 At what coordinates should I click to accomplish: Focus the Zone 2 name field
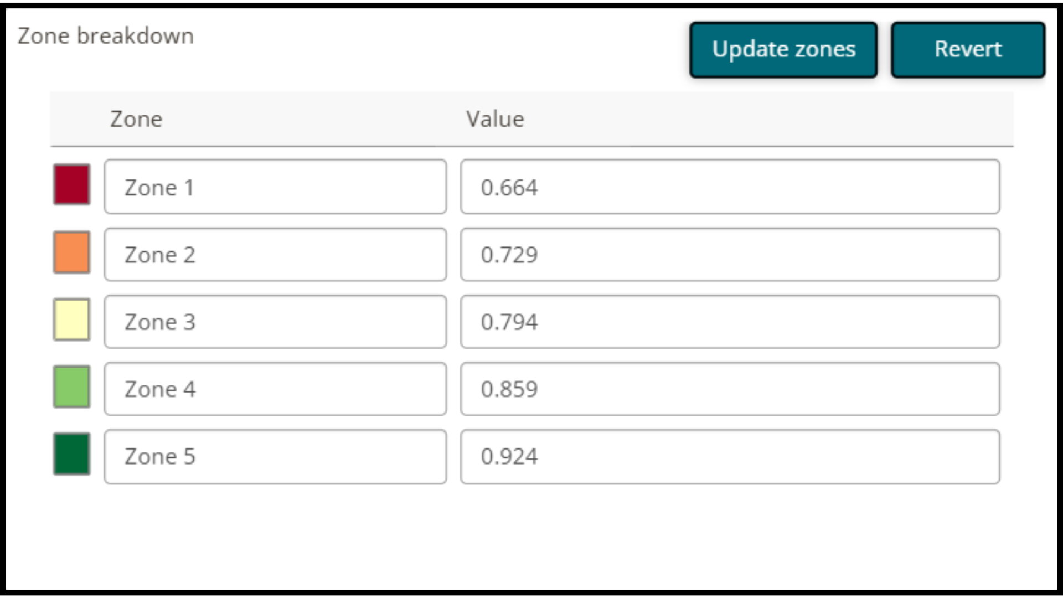pyautogui.click(x=275, y=255)
